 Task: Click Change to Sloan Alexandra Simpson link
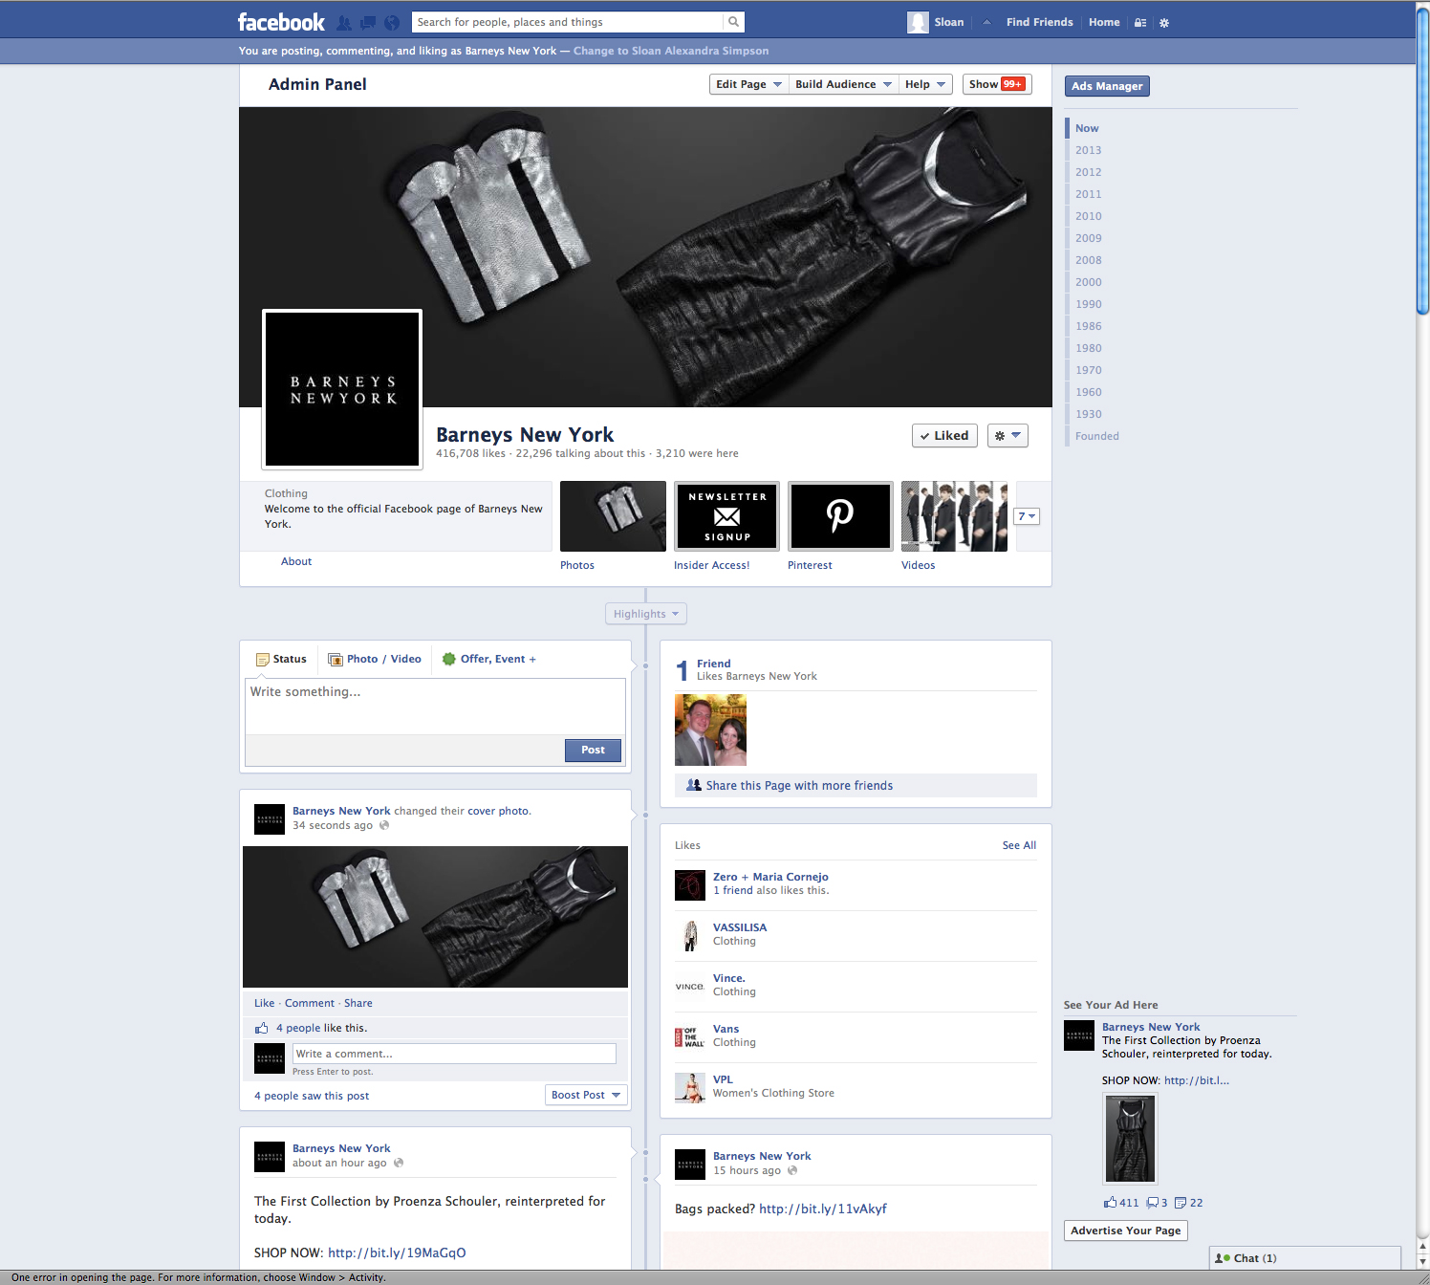coord(671,51)
